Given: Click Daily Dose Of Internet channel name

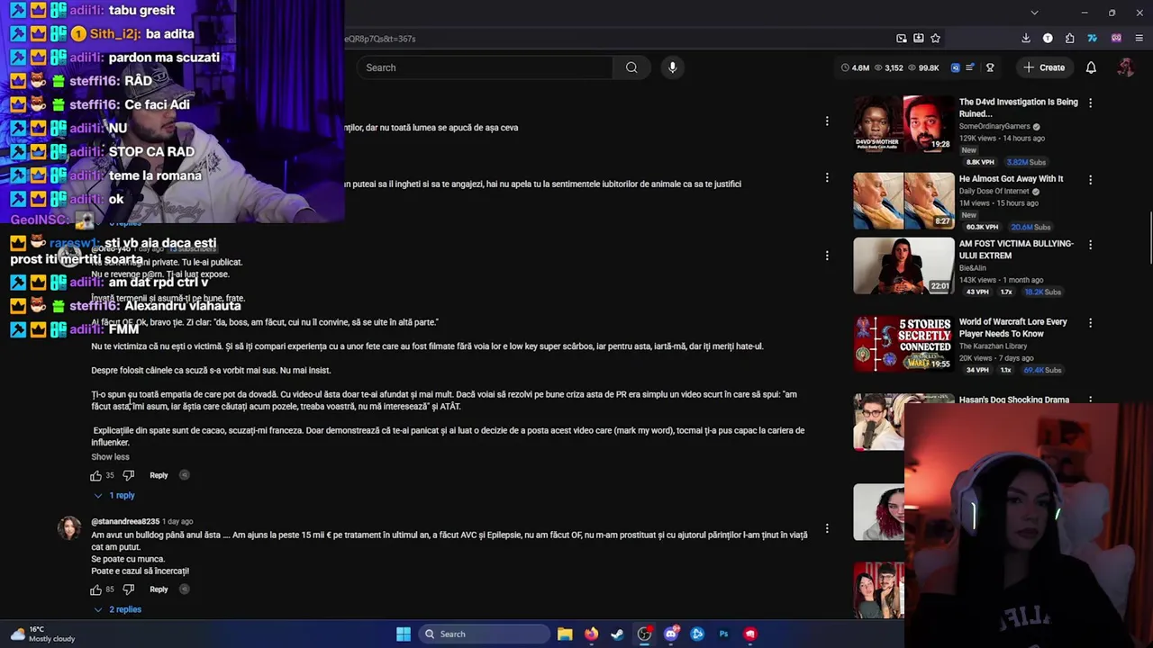Looking at the screenshot, I should (x=994, y=192).
